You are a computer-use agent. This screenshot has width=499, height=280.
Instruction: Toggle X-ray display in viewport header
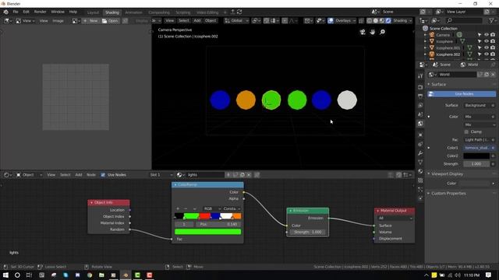tap(361, 21)
